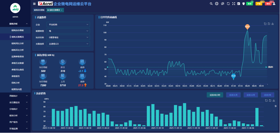Open the 企业 dropdown showing 平台机构
The image size is (280, 133).
click(68, 25)
